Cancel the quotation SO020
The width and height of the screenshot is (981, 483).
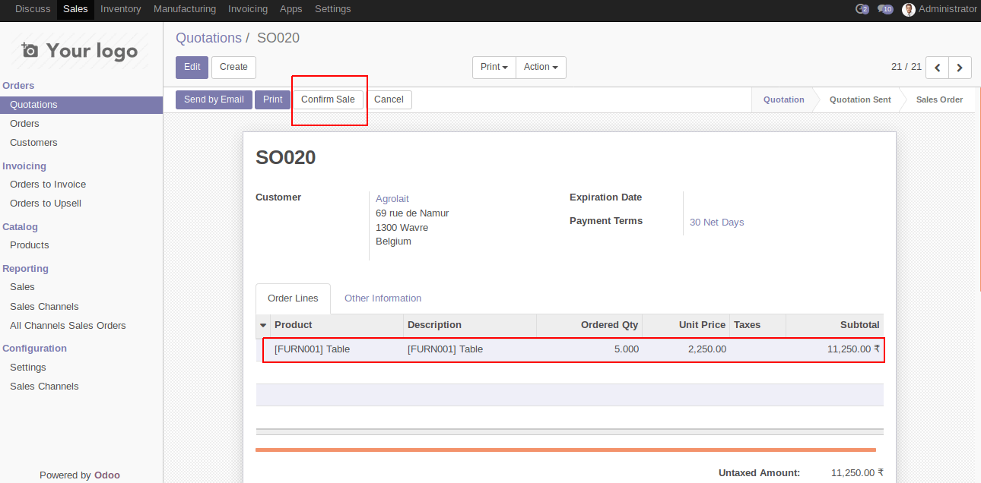(389, 99)
